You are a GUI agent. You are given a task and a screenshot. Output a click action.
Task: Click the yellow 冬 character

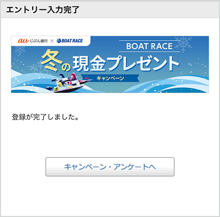tap(52, 60)
